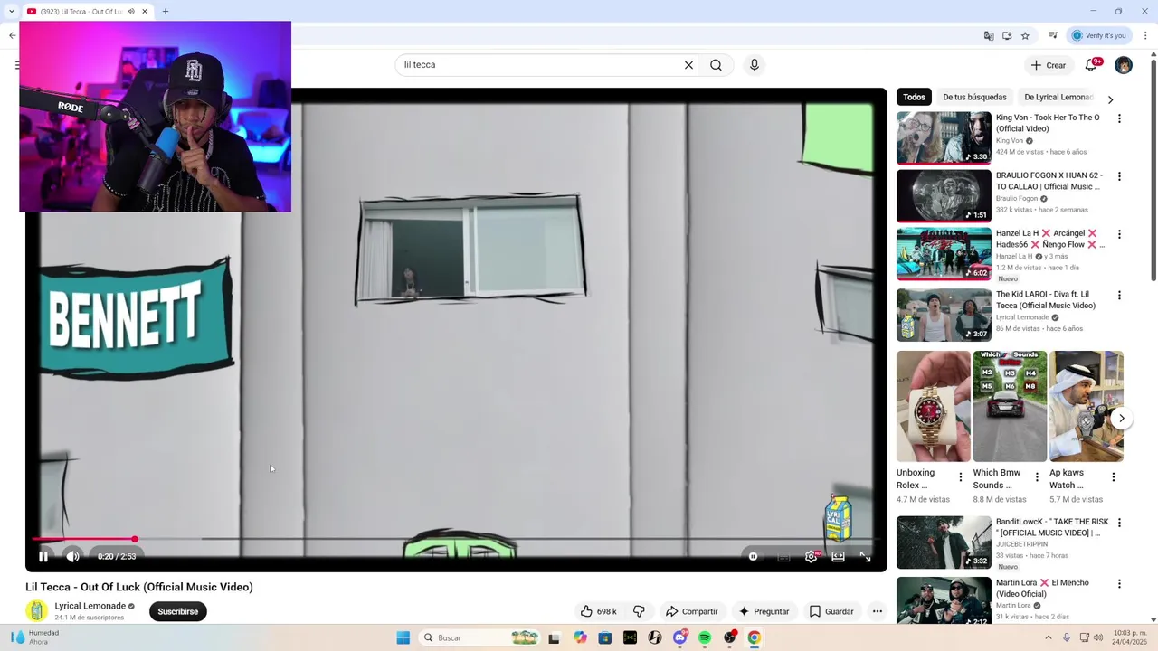
Task: Open 'BanditLowcK - TAKE THE RISK' video title
Action: click(x=1052, y=527)
